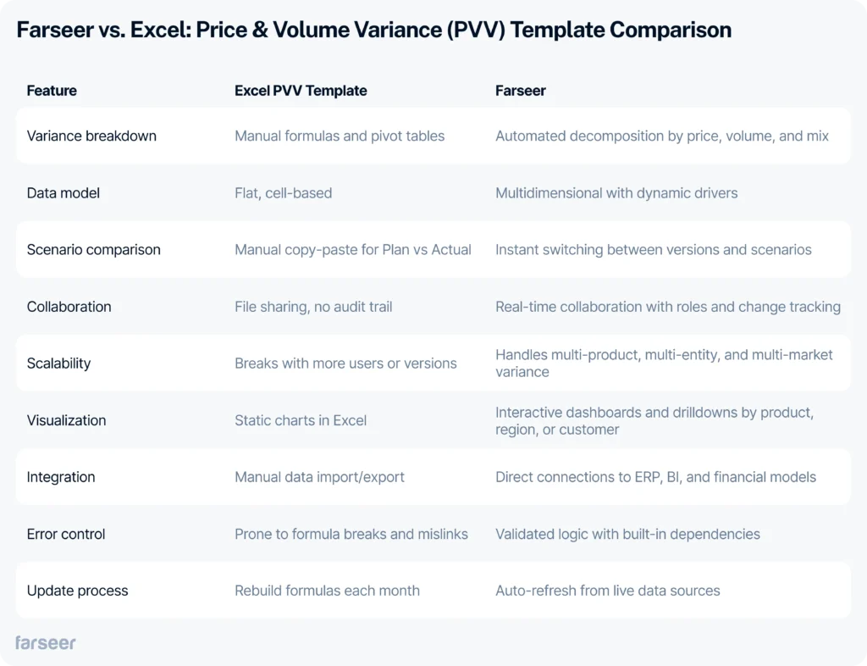Image resolution: width=867 pixels, height=666 pixels.
Task: Click the 'Validated logic with built-in dependencies' cell
Action: point(627,534)
